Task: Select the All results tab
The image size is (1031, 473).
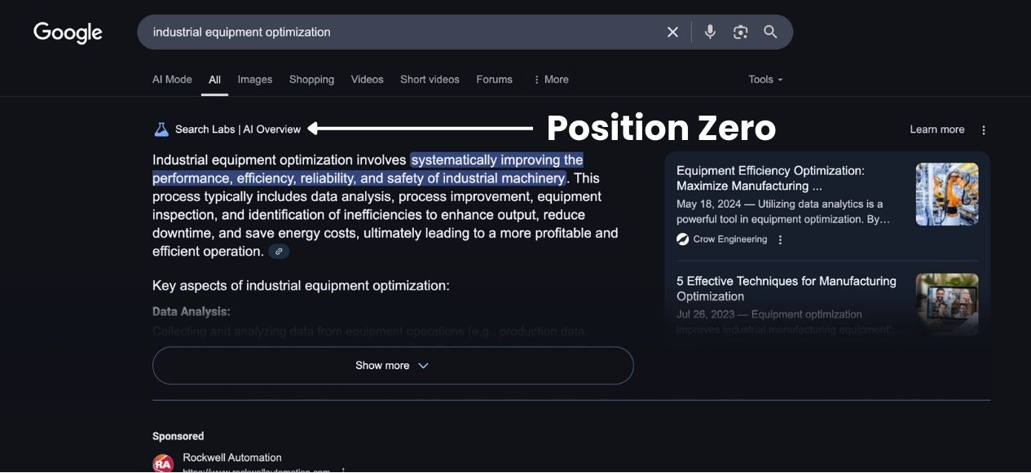Action: (x=214, y=79)
